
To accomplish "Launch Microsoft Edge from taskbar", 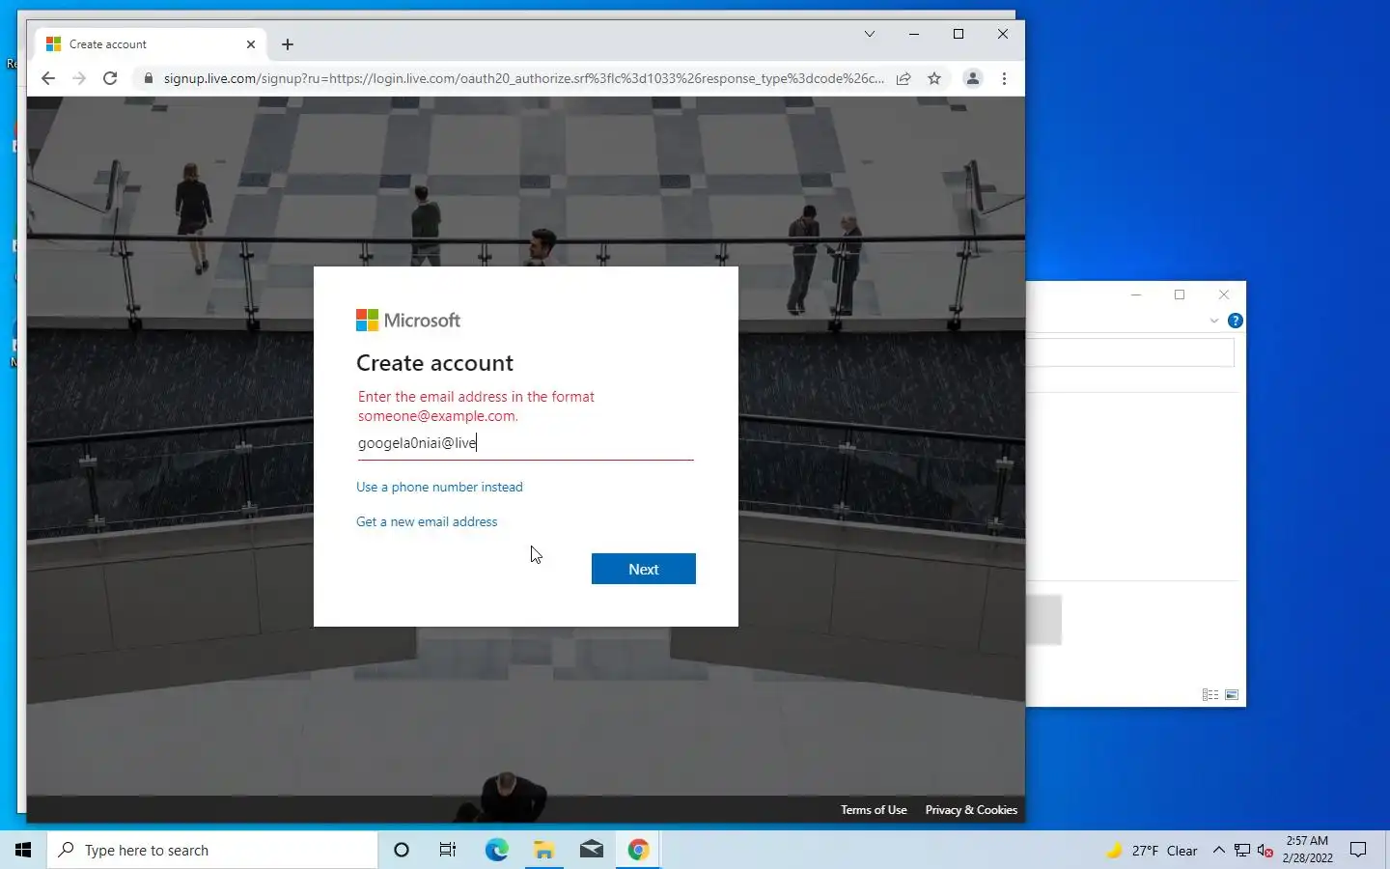I will 496,850.
